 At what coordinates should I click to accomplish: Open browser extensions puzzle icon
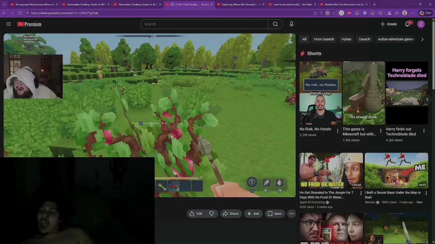click(380, 13)
